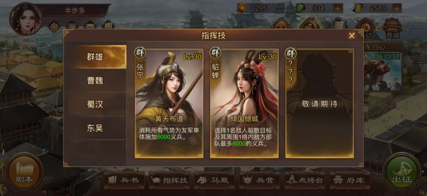Select the 貂蝉 commander card

pos(244,103)
